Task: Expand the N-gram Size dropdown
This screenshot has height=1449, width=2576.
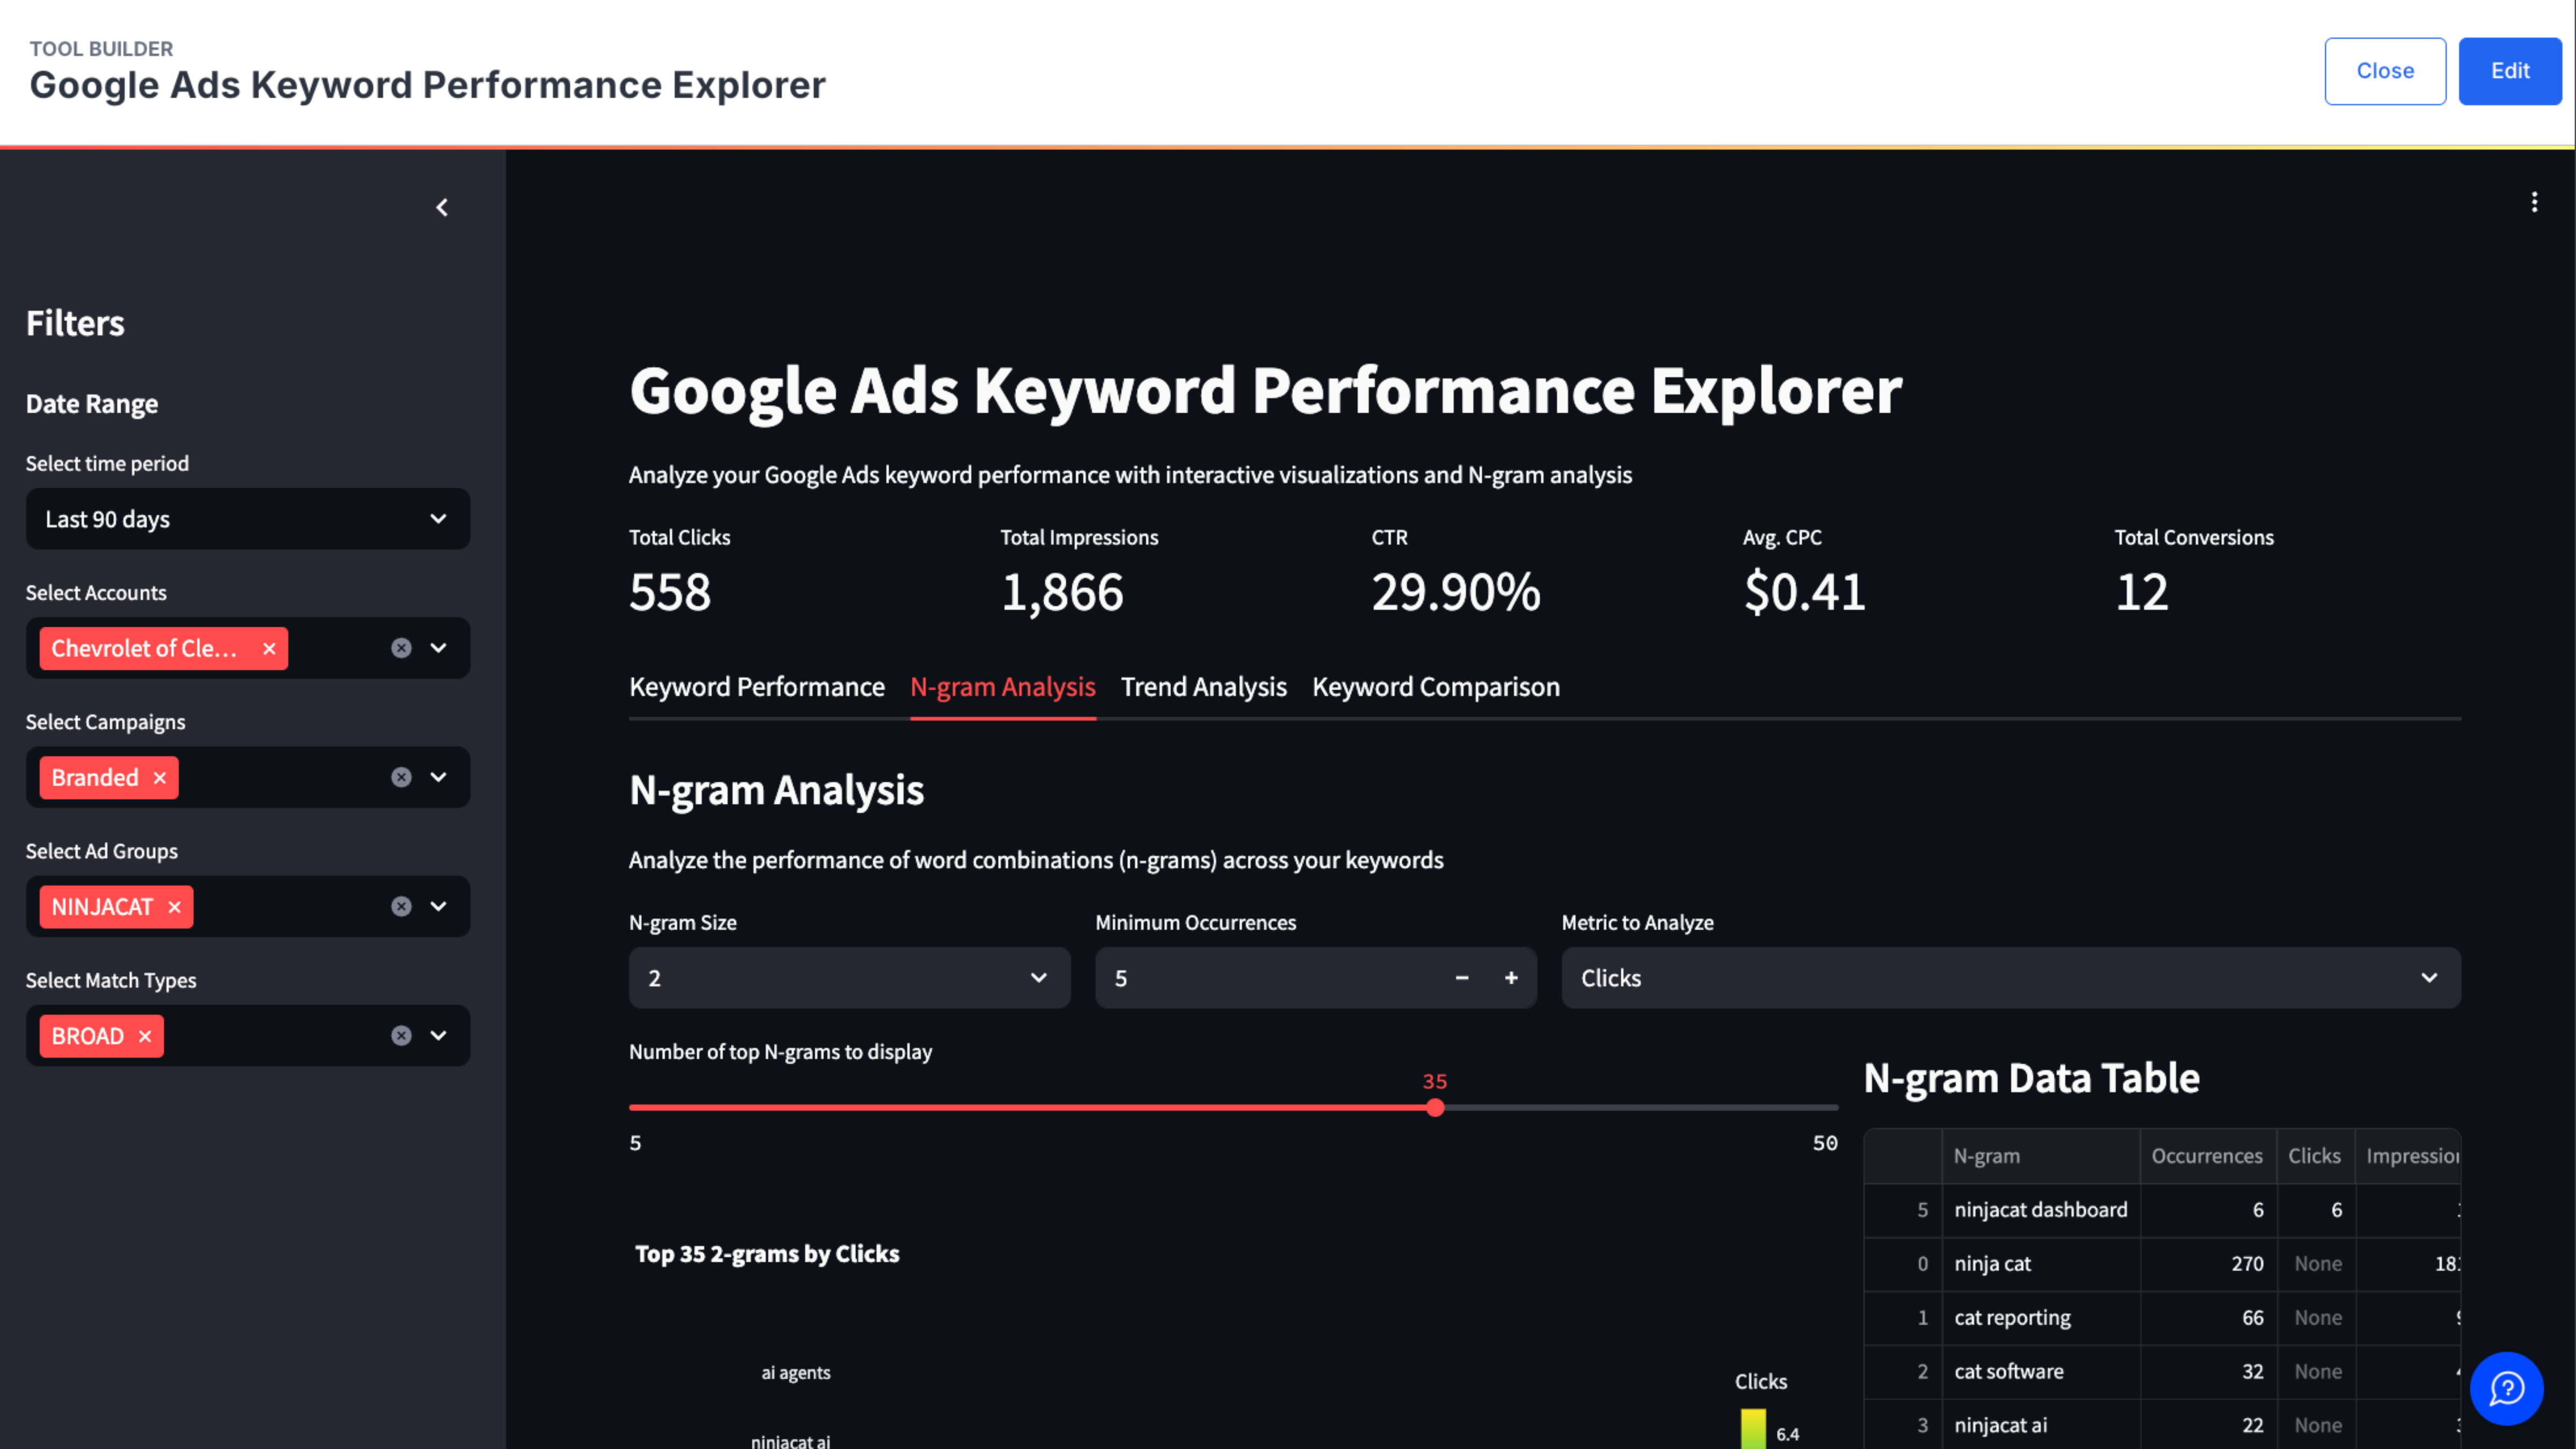Action: [848, 978]
